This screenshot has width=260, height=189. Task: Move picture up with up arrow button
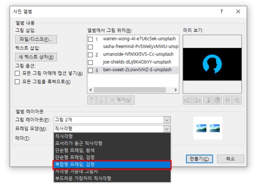(x=91, y=100)
